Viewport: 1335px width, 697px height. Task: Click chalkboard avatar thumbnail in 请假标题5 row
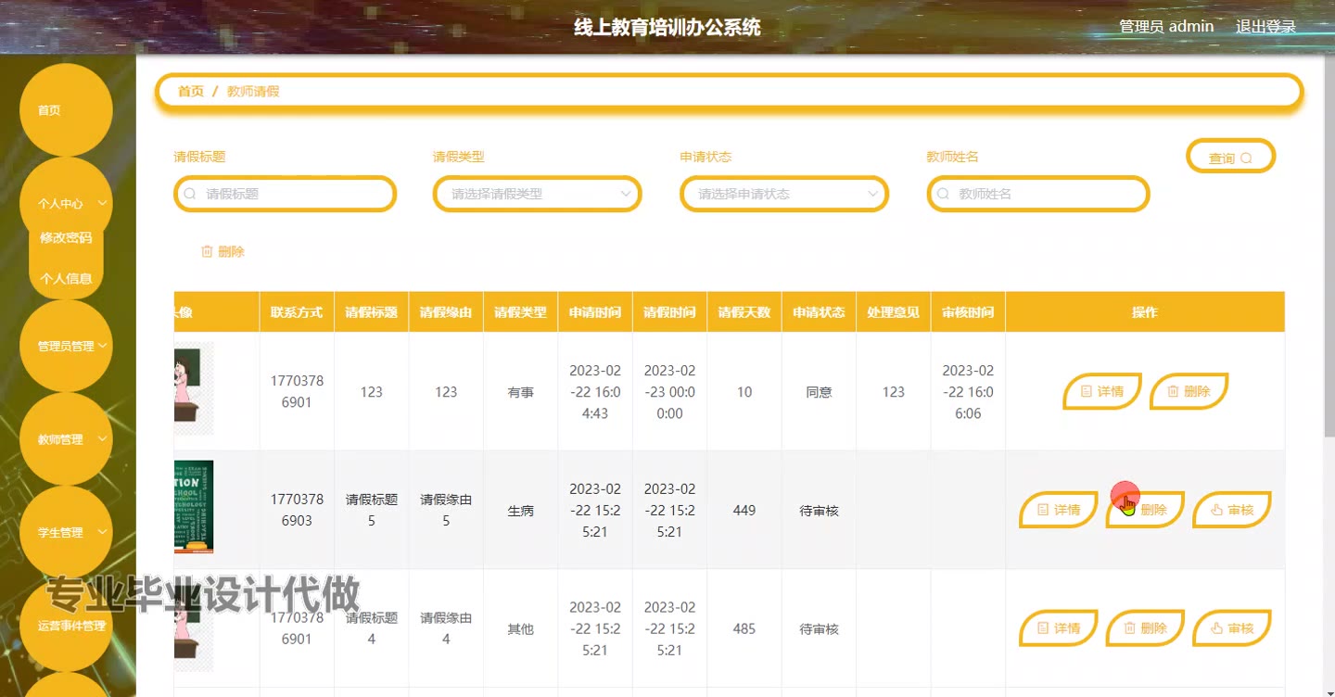pos(194,507)
